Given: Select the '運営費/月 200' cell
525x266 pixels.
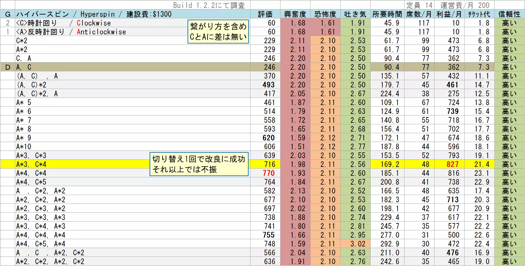Looking at the screenshot, I should [x=465, y=5].
